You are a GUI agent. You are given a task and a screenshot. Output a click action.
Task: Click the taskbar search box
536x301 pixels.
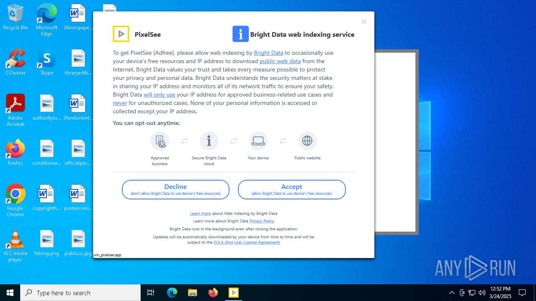click(x=80, y=293)
